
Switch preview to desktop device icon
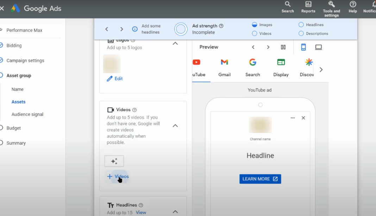[x=319, y=47]
